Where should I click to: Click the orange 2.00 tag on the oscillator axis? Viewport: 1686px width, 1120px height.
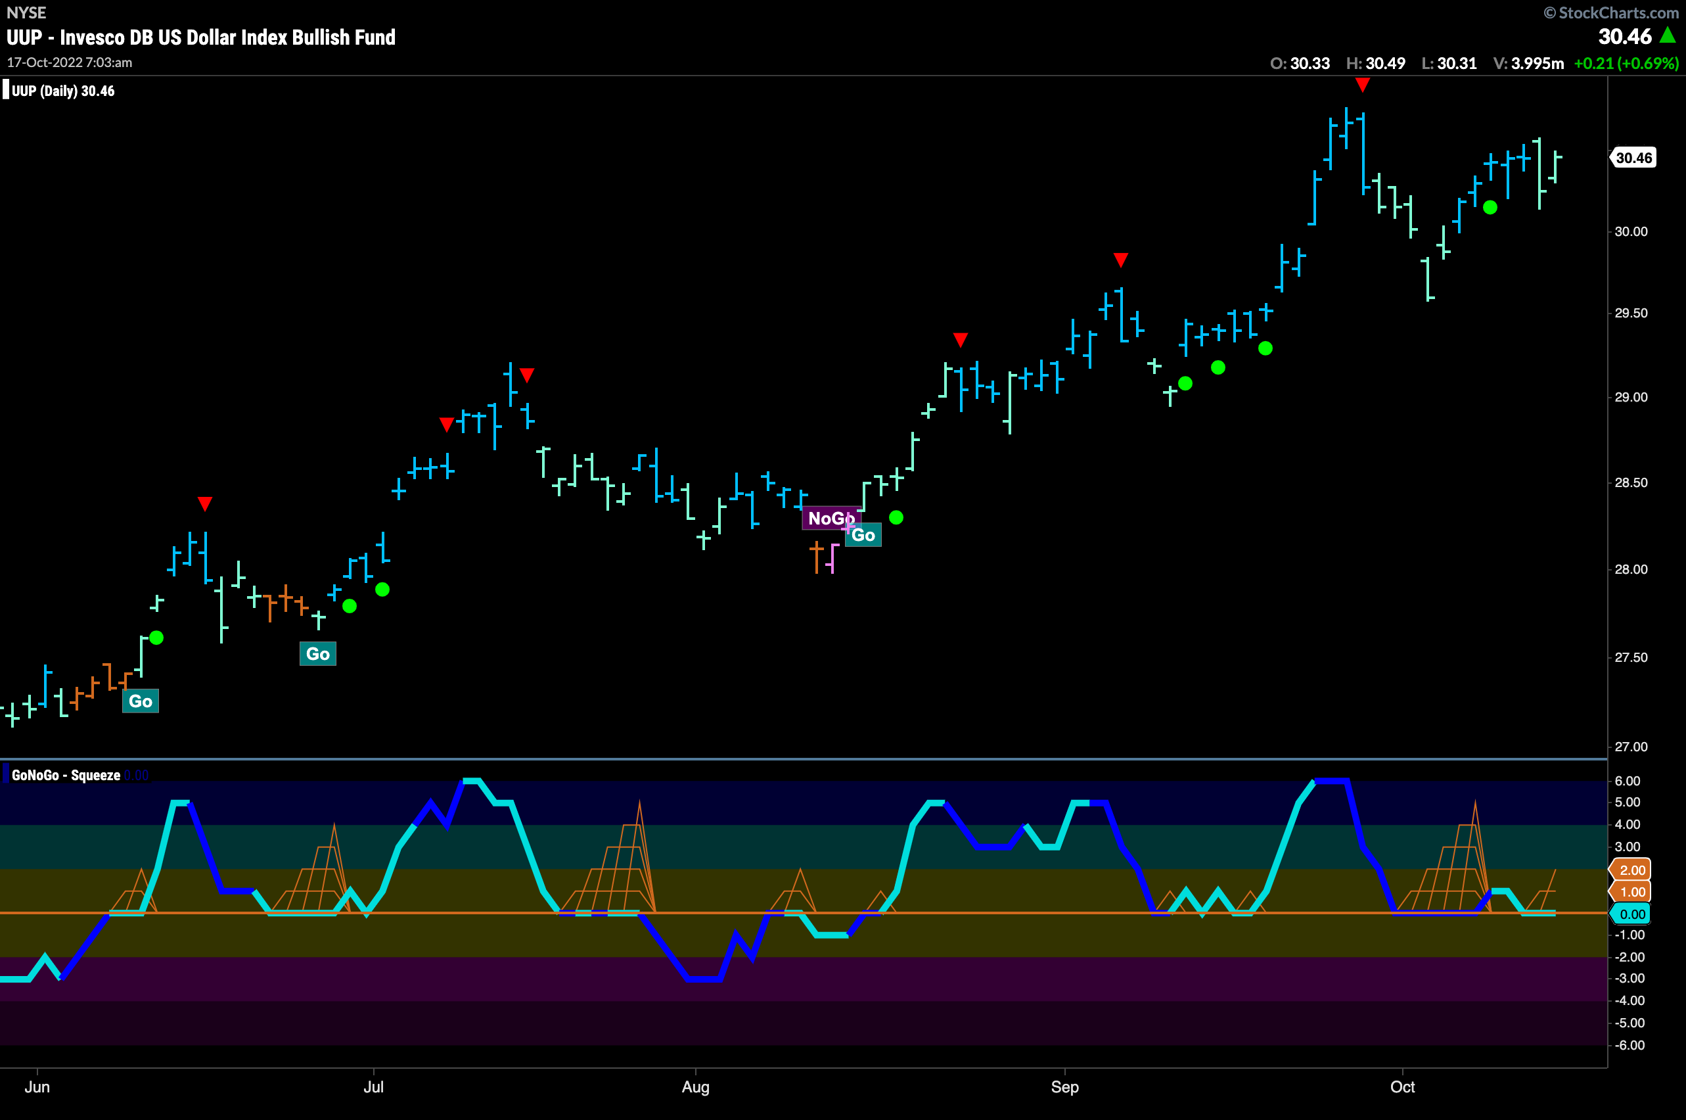[x=1630, y=870]
